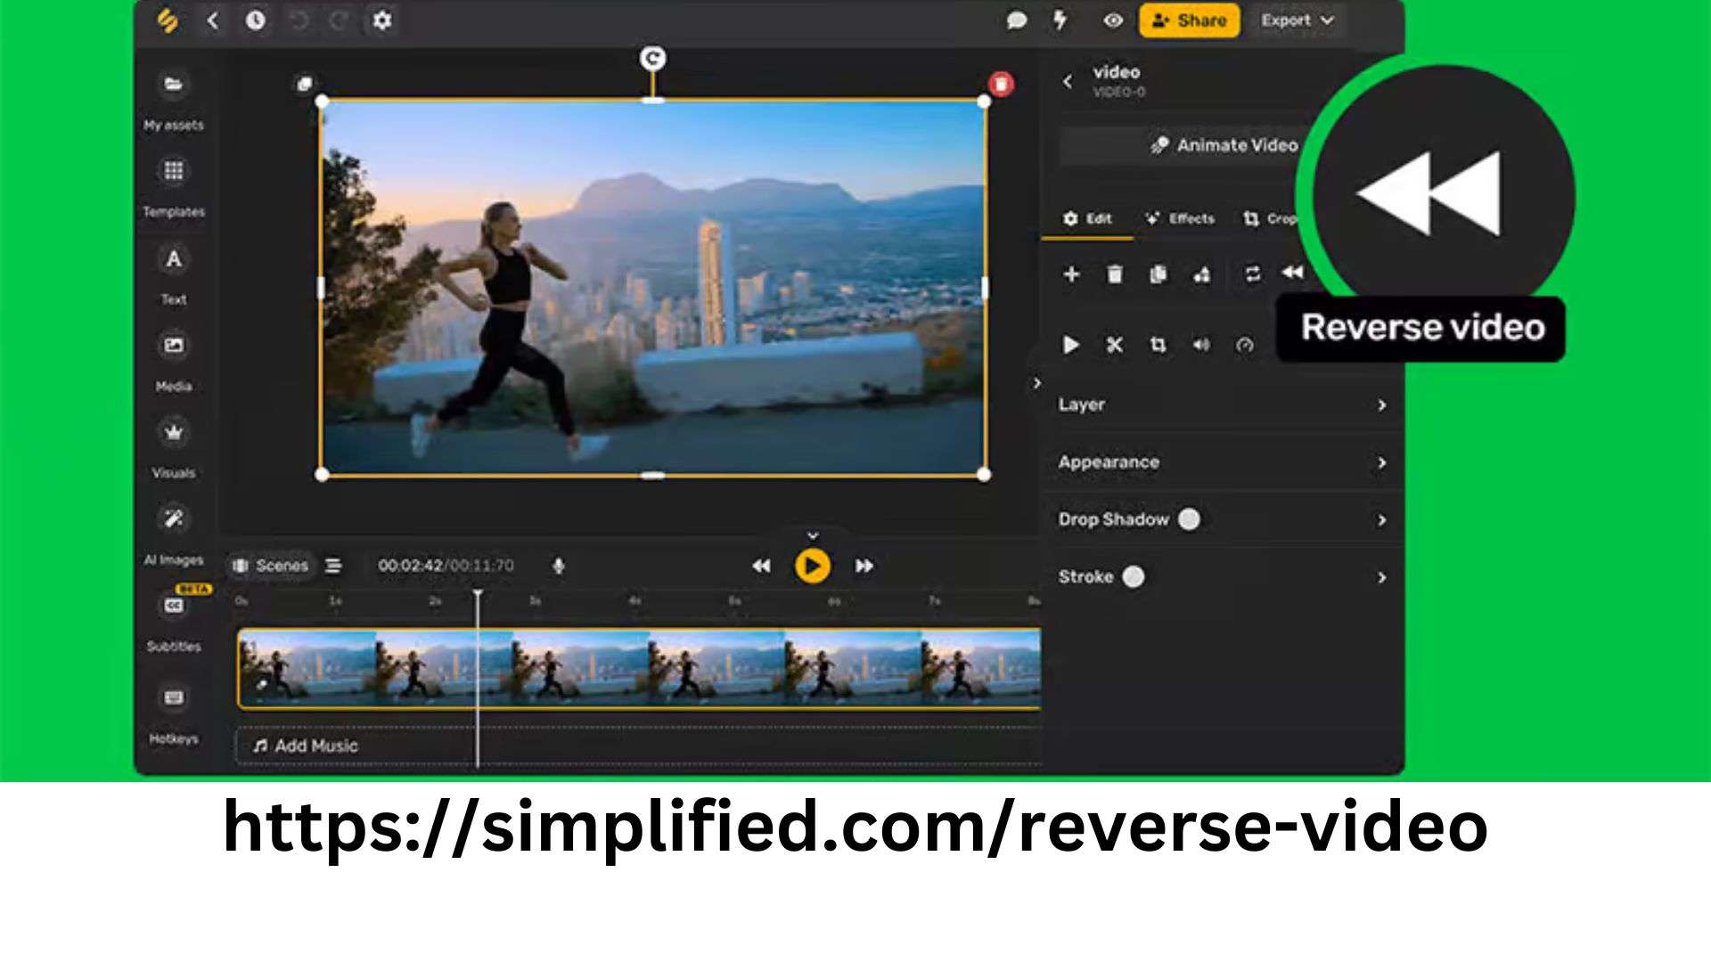Select the video clip in timeline

click(639, 669)
